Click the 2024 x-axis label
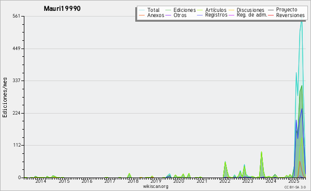This screenshot has width=311, height=191. pos(271,181)
